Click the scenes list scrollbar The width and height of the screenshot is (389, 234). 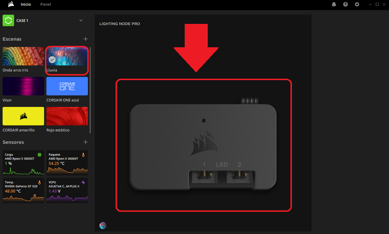(90, 90)
